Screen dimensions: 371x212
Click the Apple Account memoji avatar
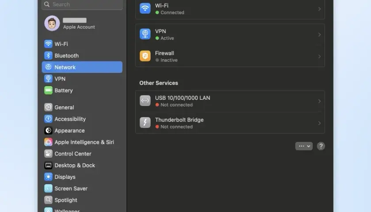[52, 23]
